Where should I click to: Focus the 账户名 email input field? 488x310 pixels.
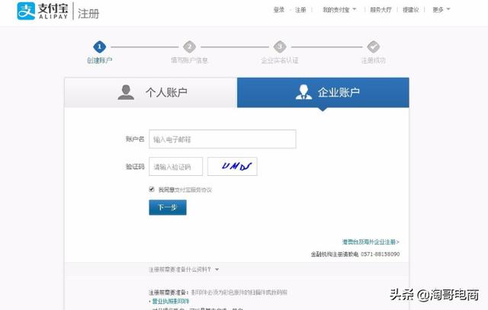click(x=223, y=139)
